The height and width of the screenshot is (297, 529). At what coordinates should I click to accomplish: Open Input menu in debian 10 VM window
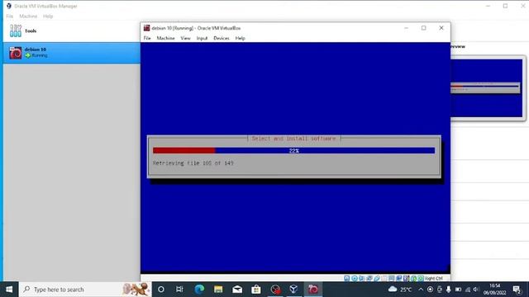tap(202, 38)
